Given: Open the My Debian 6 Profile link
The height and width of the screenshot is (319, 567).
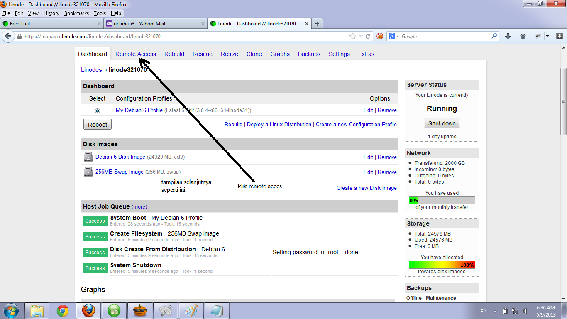Looking at the screenshot, I should pos(139,110).
